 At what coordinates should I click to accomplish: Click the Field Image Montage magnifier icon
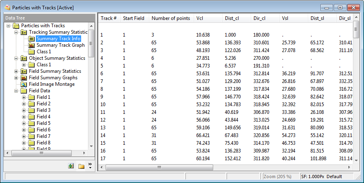click(x=24, y=84)
